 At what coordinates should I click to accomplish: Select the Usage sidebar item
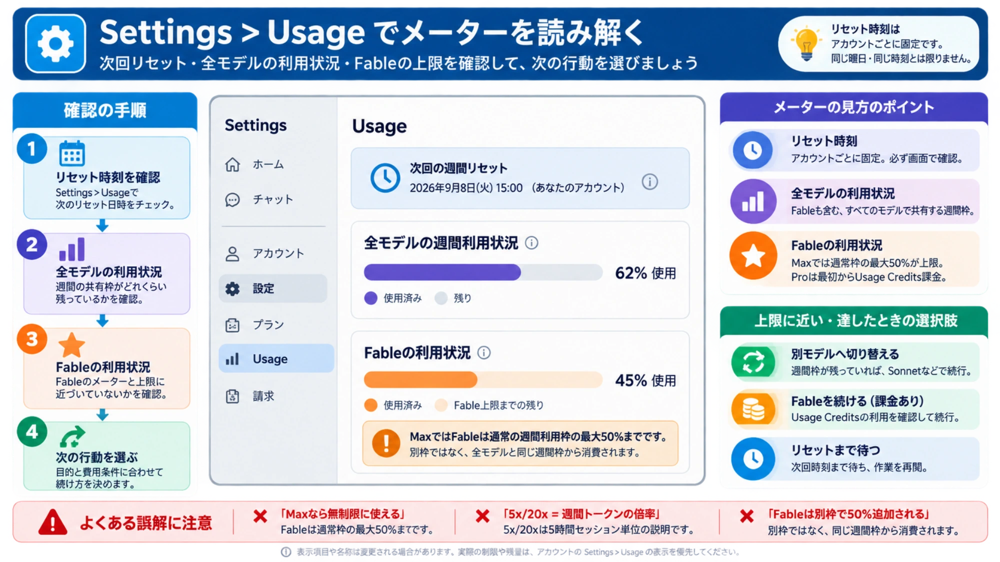tap(276, 359)
